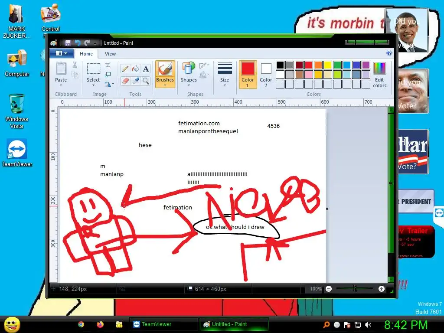The width and height of the screenshot is (444, 333).
Task: Open the Computer desktop icon
Action: 17,63
